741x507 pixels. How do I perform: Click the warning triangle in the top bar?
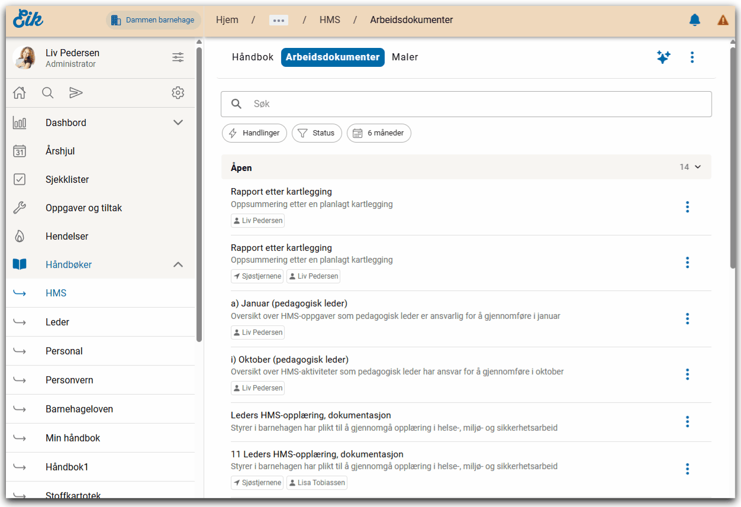tap(723, 20)
